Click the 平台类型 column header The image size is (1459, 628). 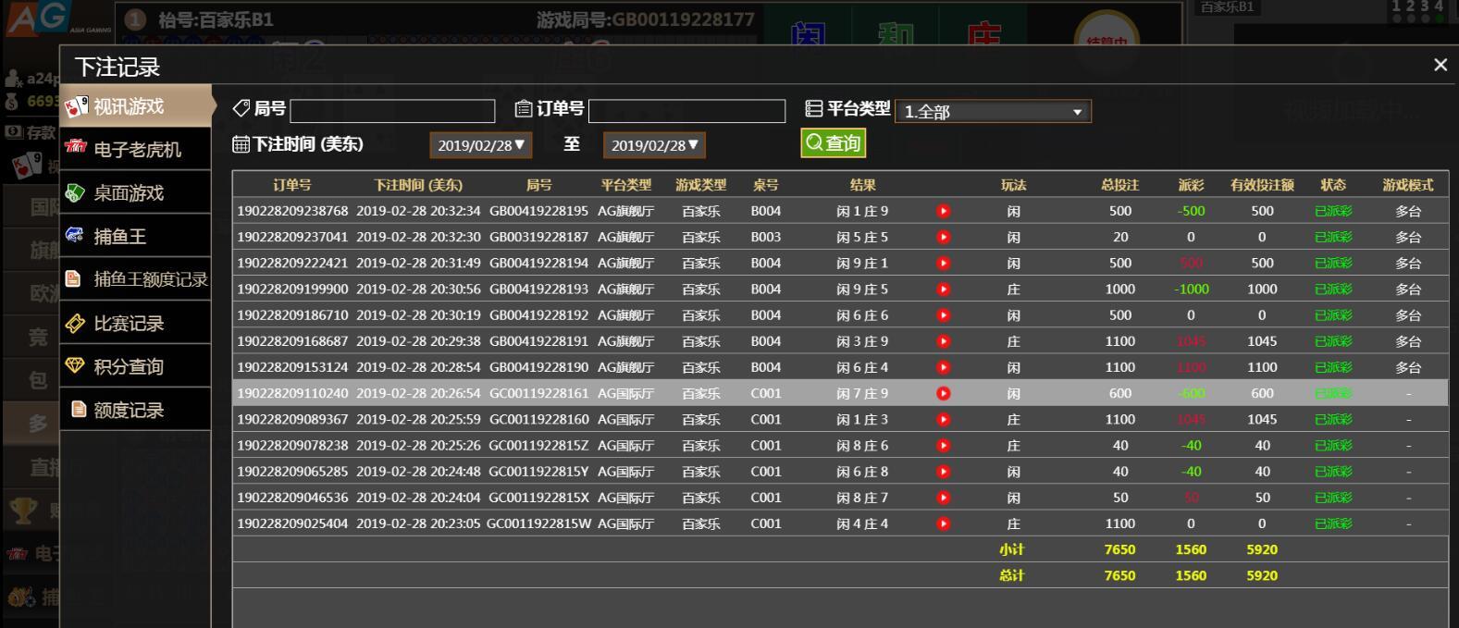pos(625,185)
